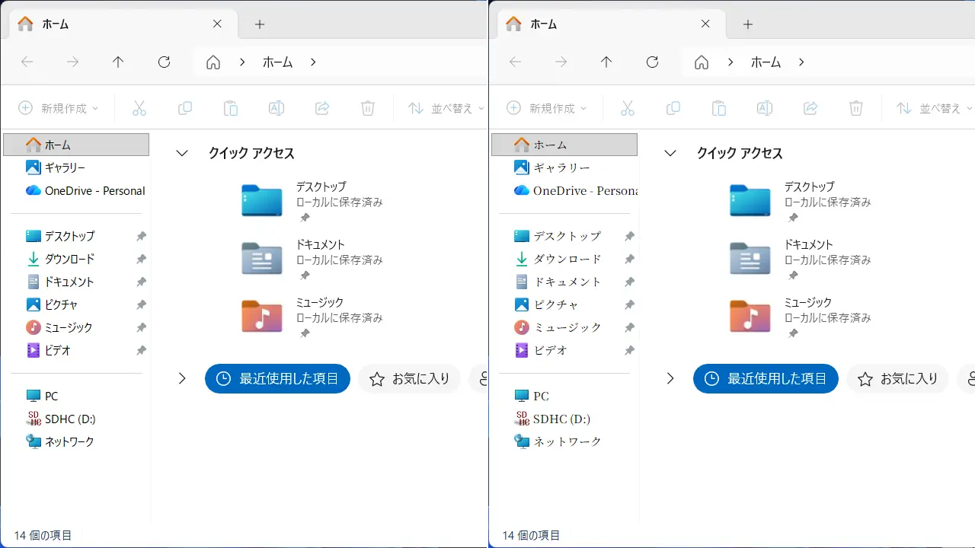The height and width of the screenshot is (548, 975).
Task: Click the Delete icon in the toolbar
Action: pyautogui.click(x=368, y=107)
